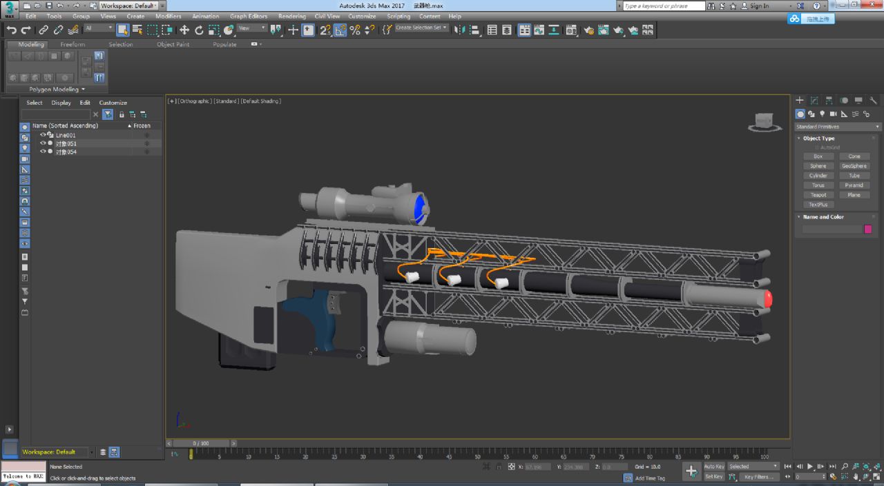This screenshot has height=486, width=884.
Task: Activate the Select and Link tool
Action: click(43, 30)
